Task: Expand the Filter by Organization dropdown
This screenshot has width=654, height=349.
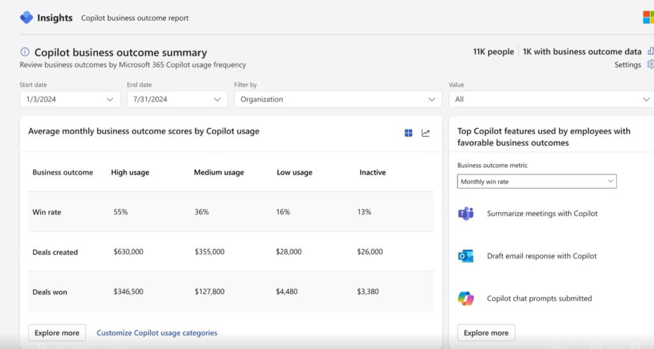Action: [338, 99]
